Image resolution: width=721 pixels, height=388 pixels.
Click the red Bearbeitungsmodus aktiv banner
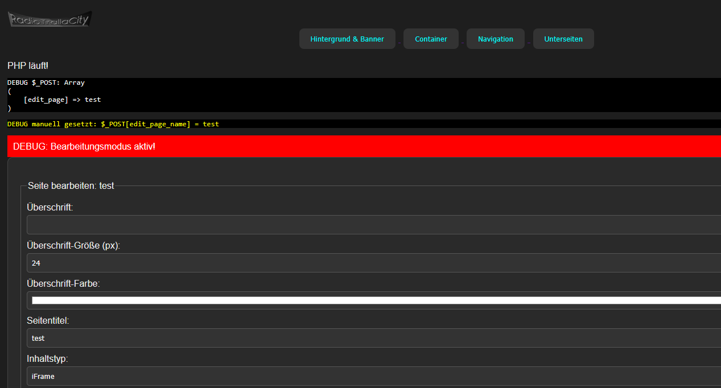pyautogui.click(x=364, y=146)
